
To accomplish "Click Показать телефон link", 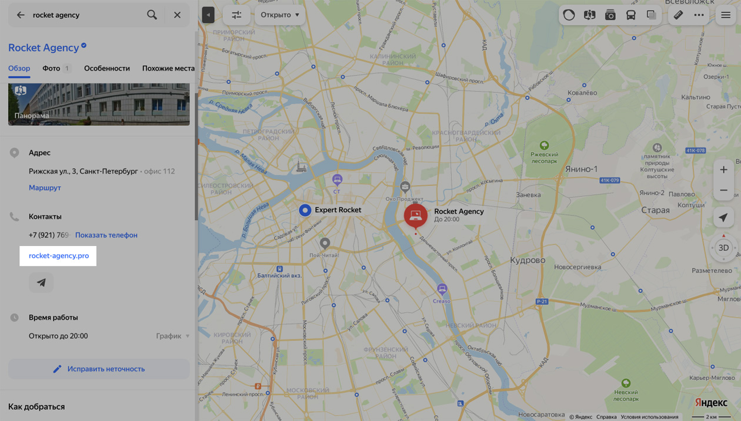I will [x=106, y=235].
